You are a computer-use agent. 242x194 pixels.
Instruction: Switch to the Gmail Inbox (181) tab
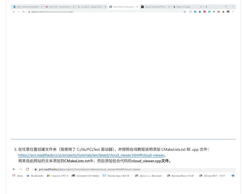[58, 7]
